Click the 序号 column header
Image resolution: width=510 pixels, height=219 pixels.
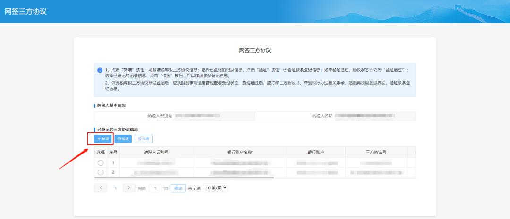pyautogui.click(x=113, y=152)
